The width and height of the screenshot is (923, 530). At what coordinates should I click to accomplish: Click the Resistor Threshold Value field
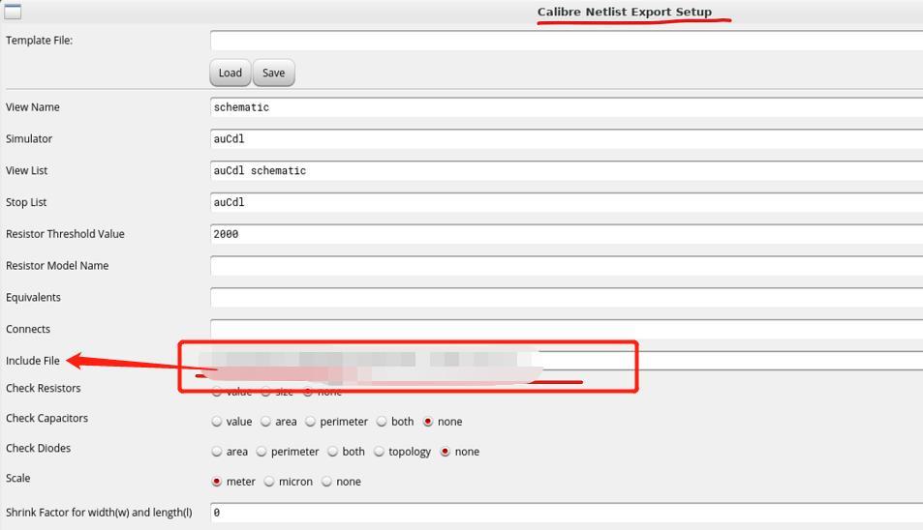pos(566,234)
